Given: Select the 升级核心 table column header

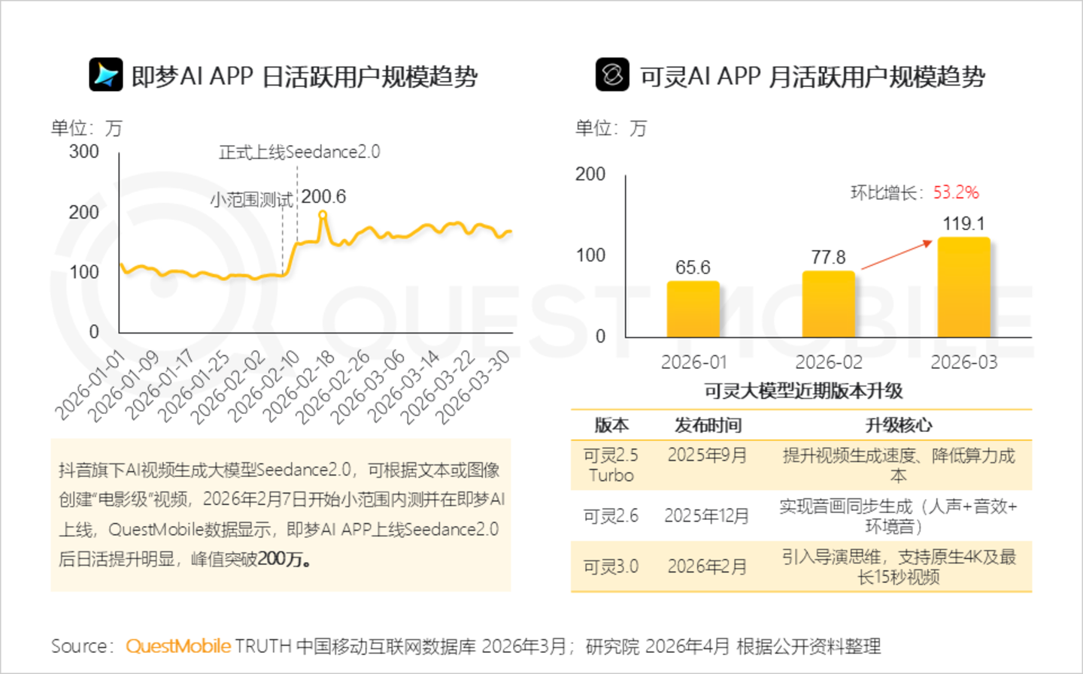Looking at the screenshot, I should [x=899, y=425].
